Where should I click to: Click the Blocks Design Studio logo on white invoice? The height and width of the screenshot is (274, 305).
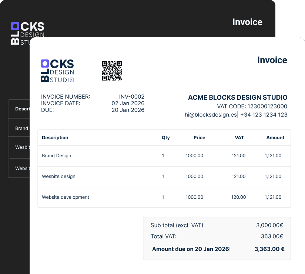57,71
